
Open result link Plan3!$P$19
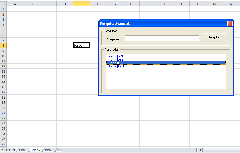[117, 66]
